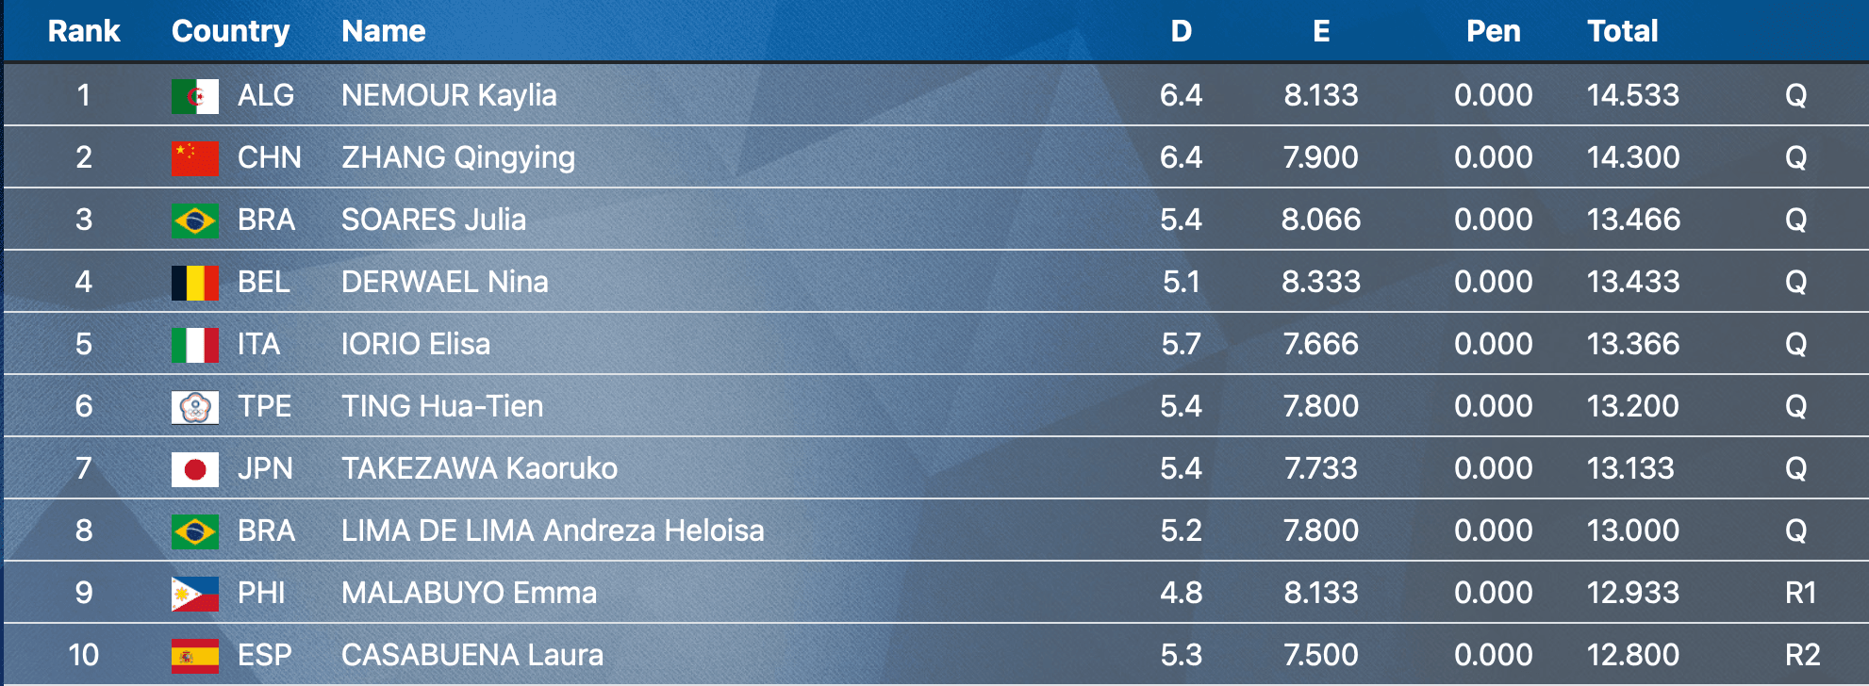
Task: Click SOARES Julia's total score 13.466
Action: 1632,220
